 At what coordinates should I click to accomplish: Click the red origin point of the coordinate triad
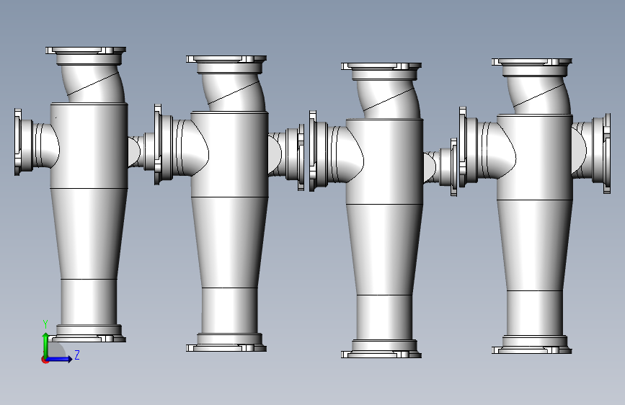tap(45, 360)
